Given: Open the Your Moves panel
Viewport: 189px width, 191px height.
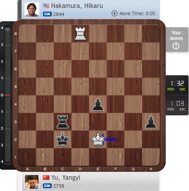Looking at the screenshot, I should click(177, 40).
